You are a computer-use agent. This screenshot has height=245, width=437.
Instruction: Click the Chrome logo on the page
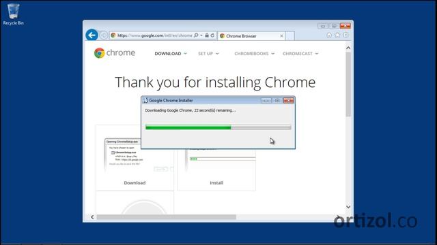click(115, 53)
